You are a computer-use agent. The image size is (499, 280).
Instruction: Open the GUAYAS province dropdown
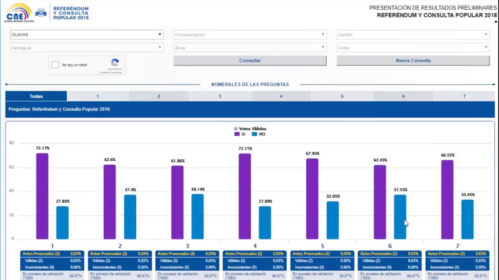pos(87,35)
